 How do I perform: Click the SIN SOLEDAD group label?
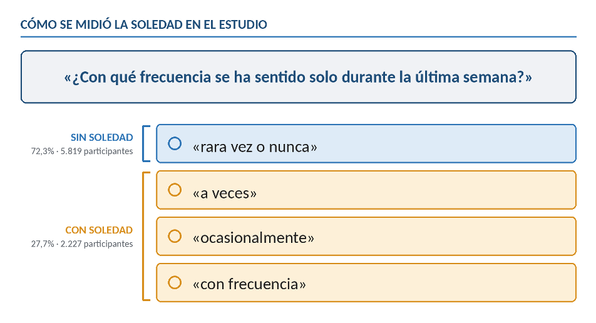click(x=102, y=137)
